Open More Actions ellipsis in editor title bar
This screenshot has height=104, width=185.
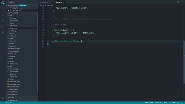coord(182,2)
